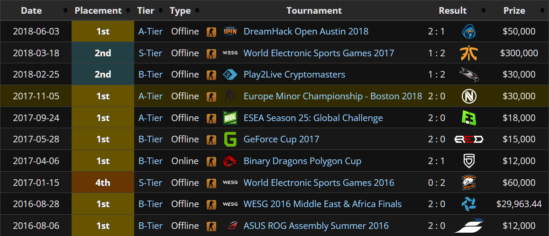Sort by Placement using the header arrows

click(x=128, y=10)
